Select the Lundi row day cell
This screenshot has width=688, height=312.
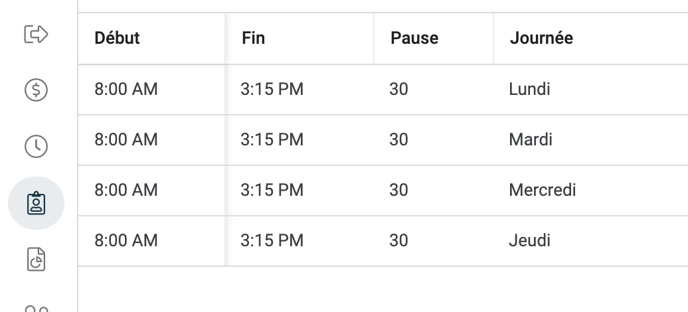[529, 89]
